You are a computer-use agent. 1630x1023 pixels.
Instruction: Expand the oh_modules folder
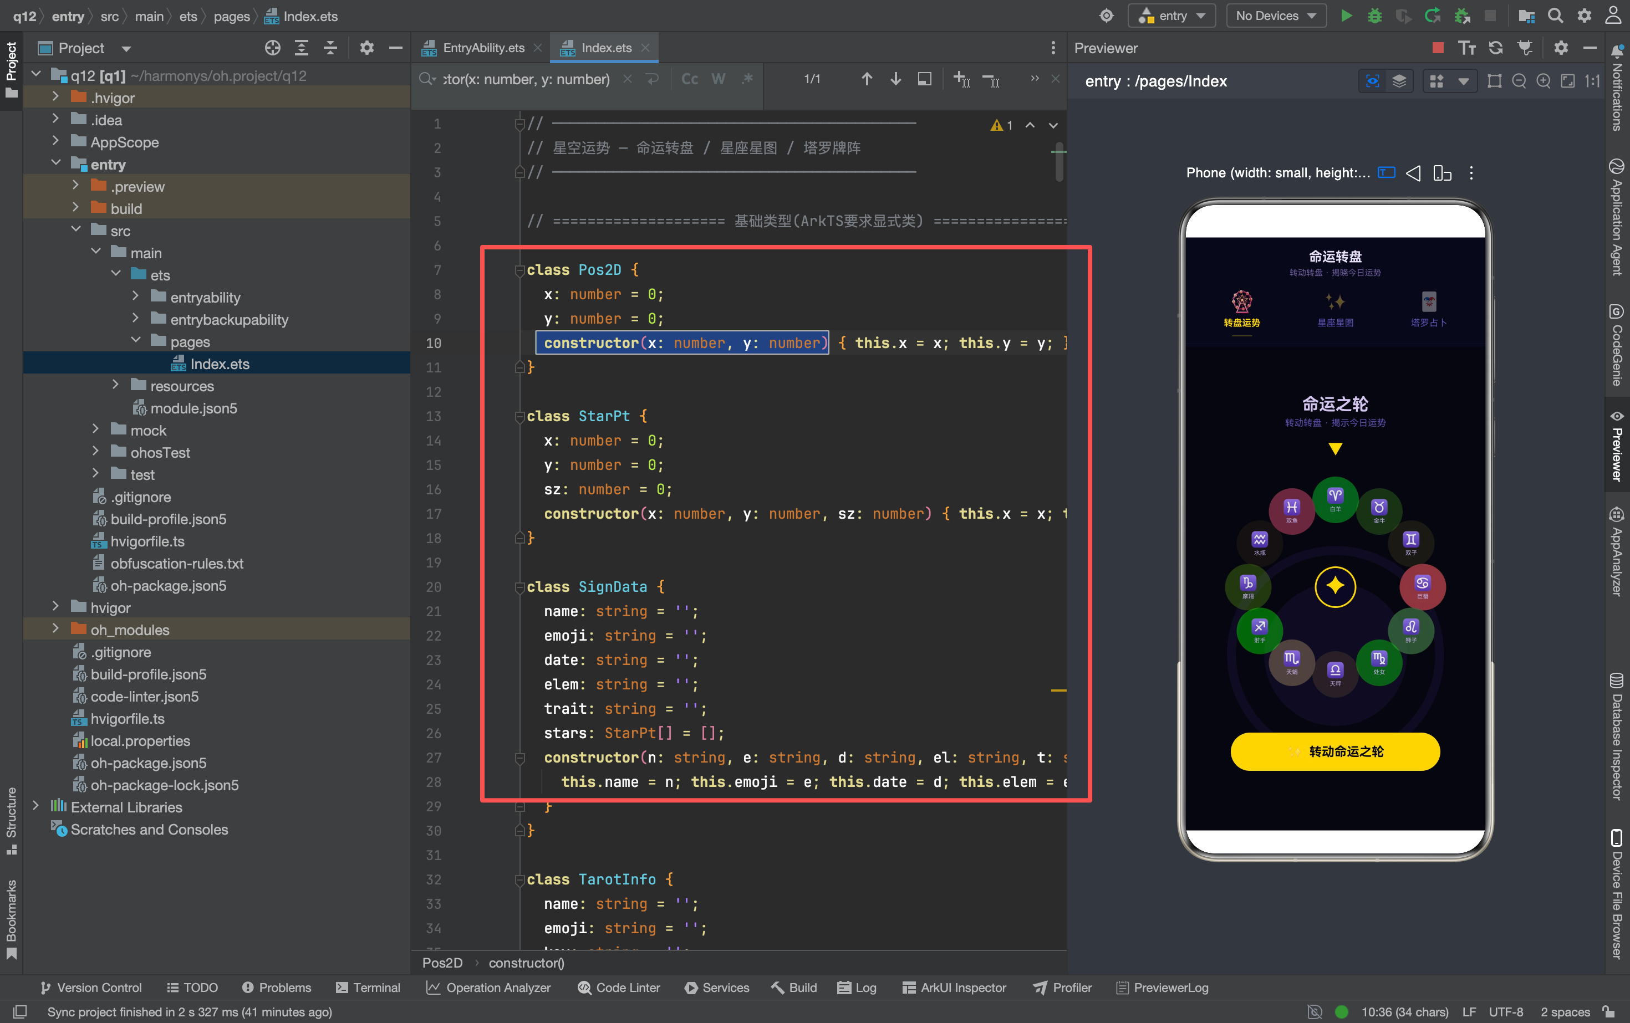56,629
